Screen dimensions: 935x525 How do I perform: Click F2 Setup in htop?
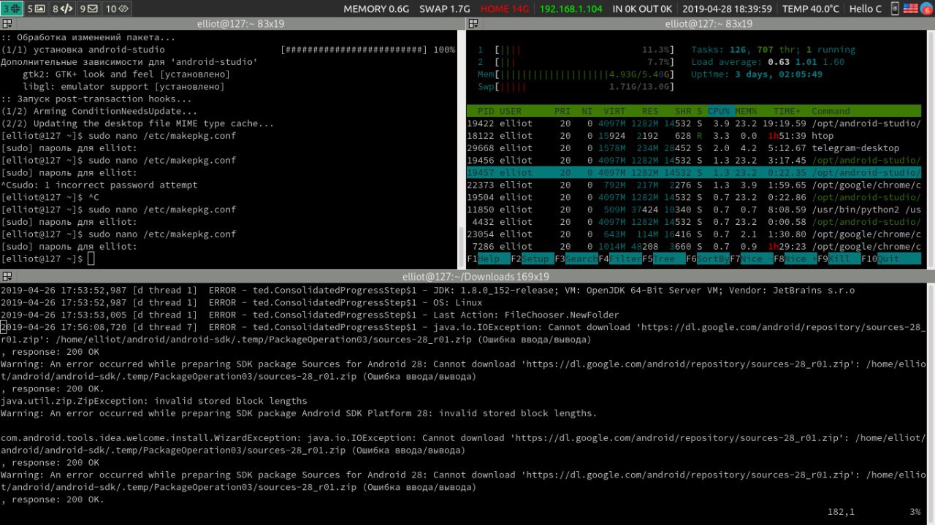(533, 258)
